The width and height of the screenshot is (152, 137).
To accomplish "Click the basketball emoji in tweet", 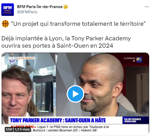I will coord(5,24).
